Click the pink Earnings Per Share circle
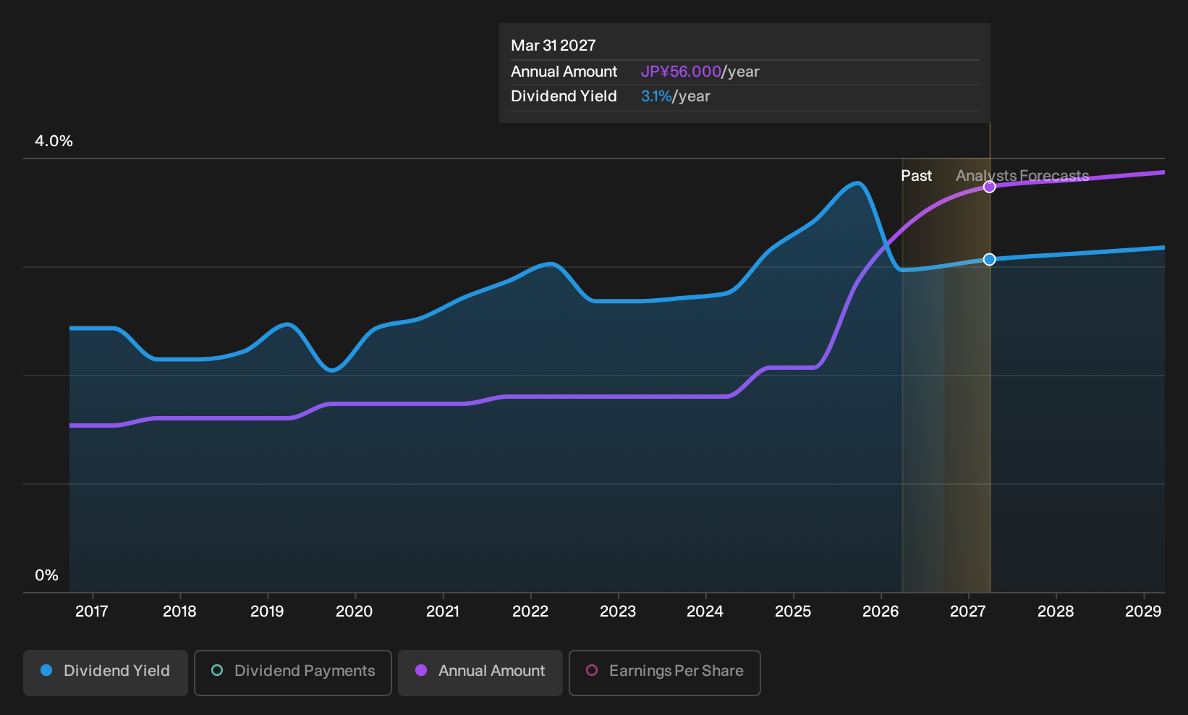Image resolution: width=1188 pixels, height=715 pixels. [x=592, y=670]
